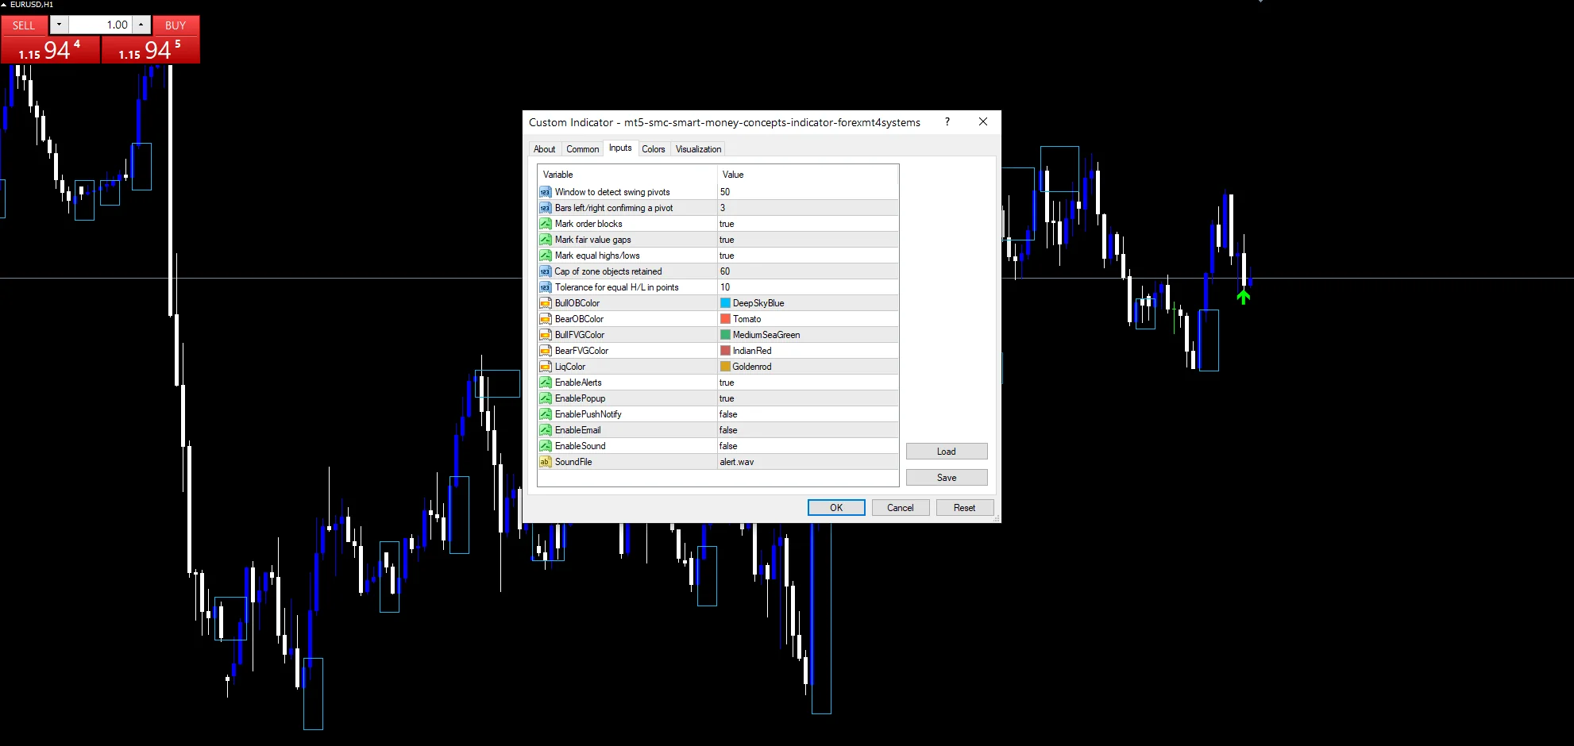The height and width of the screenshot is (746, 1574).
Task: Click the color icon beside BullFVGColor
Action: point(545,335)
